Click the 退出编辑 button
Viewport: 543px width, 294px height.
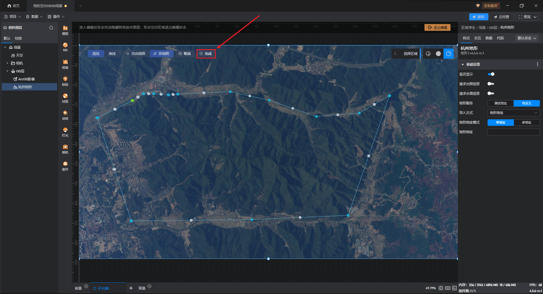click(437, 27)
